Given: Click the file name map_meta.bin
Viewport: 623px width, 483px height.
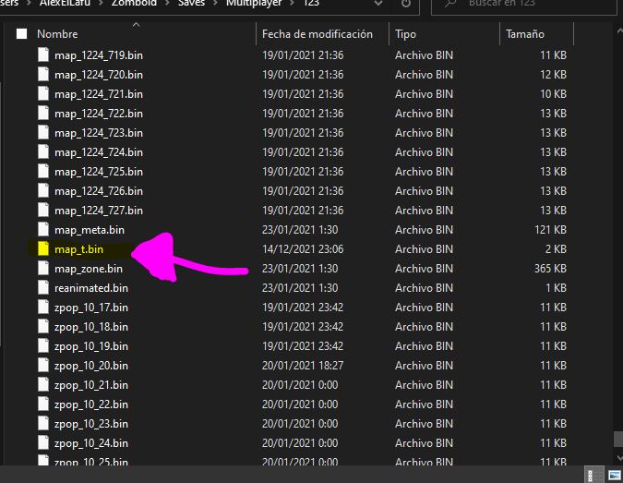Looking at the screenshot, I should (90, 230).
